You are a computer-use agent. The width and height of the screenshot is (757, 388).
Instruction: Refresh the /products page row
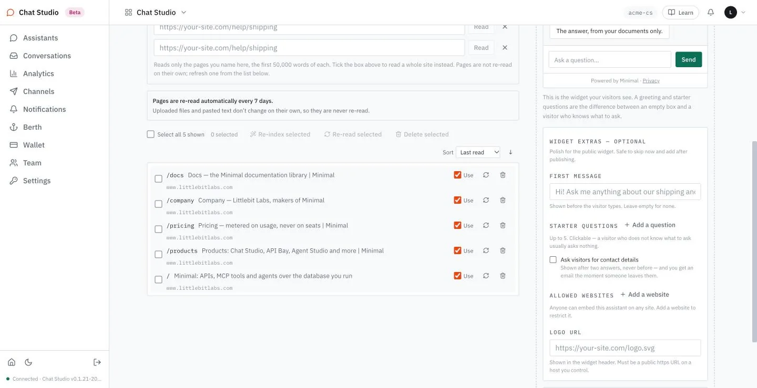click(x=486, y=250)
